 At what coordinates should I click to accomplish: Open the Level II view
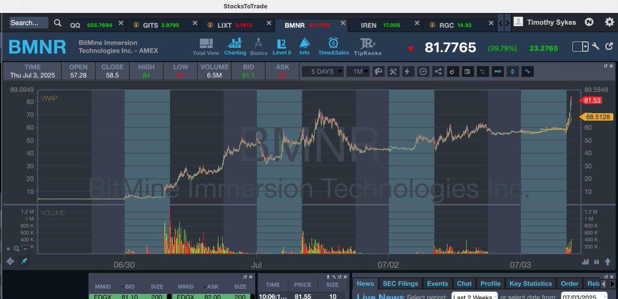point(282,46)
